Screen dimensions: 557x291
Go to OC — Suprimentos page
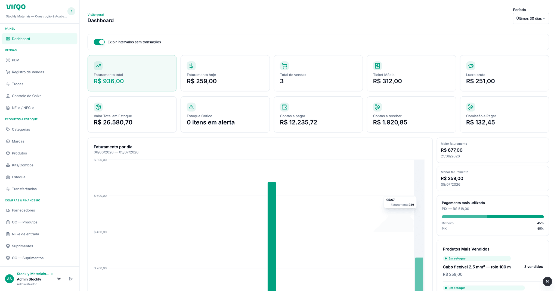click(40, 258)
